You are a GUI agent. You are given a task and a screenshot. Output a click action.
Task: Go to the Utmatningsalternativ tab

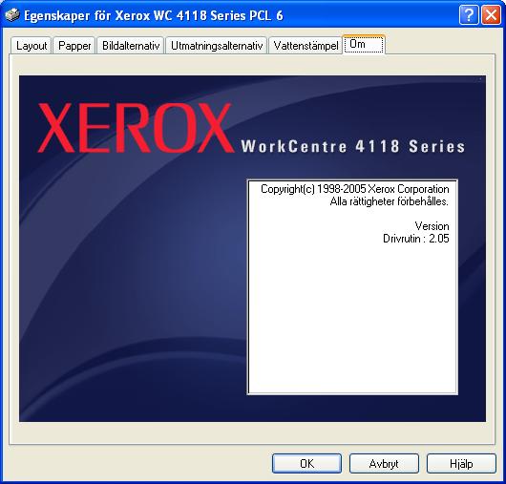click(217, 46)
